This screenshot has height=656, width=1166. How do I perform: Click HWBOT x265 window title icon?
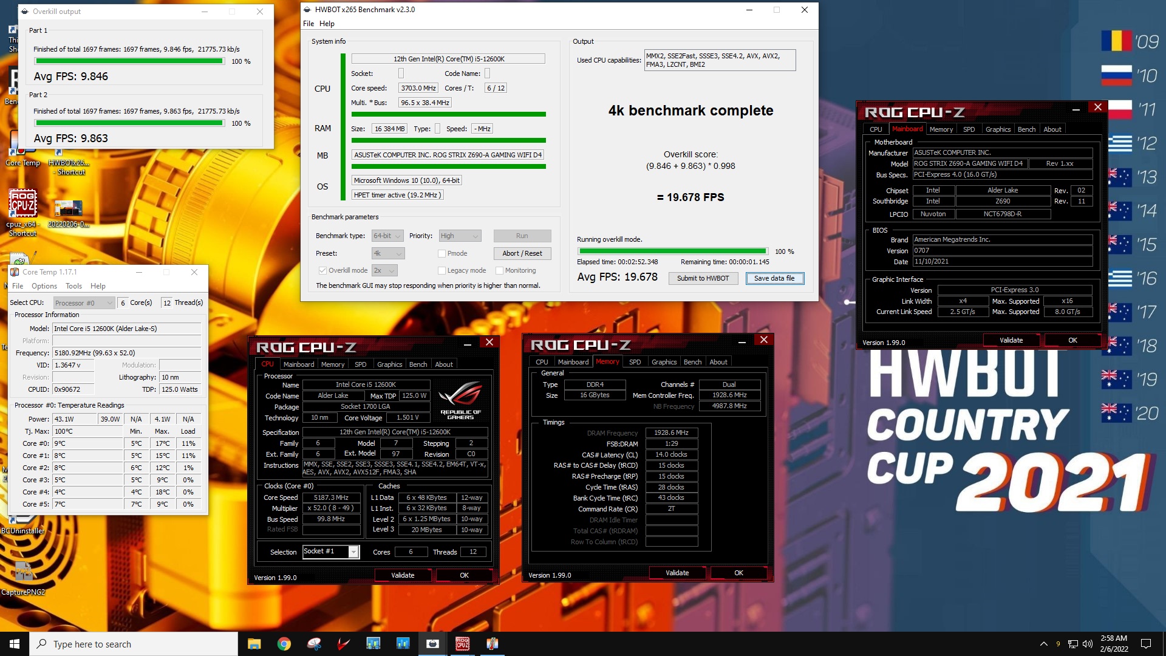point(307,10)
